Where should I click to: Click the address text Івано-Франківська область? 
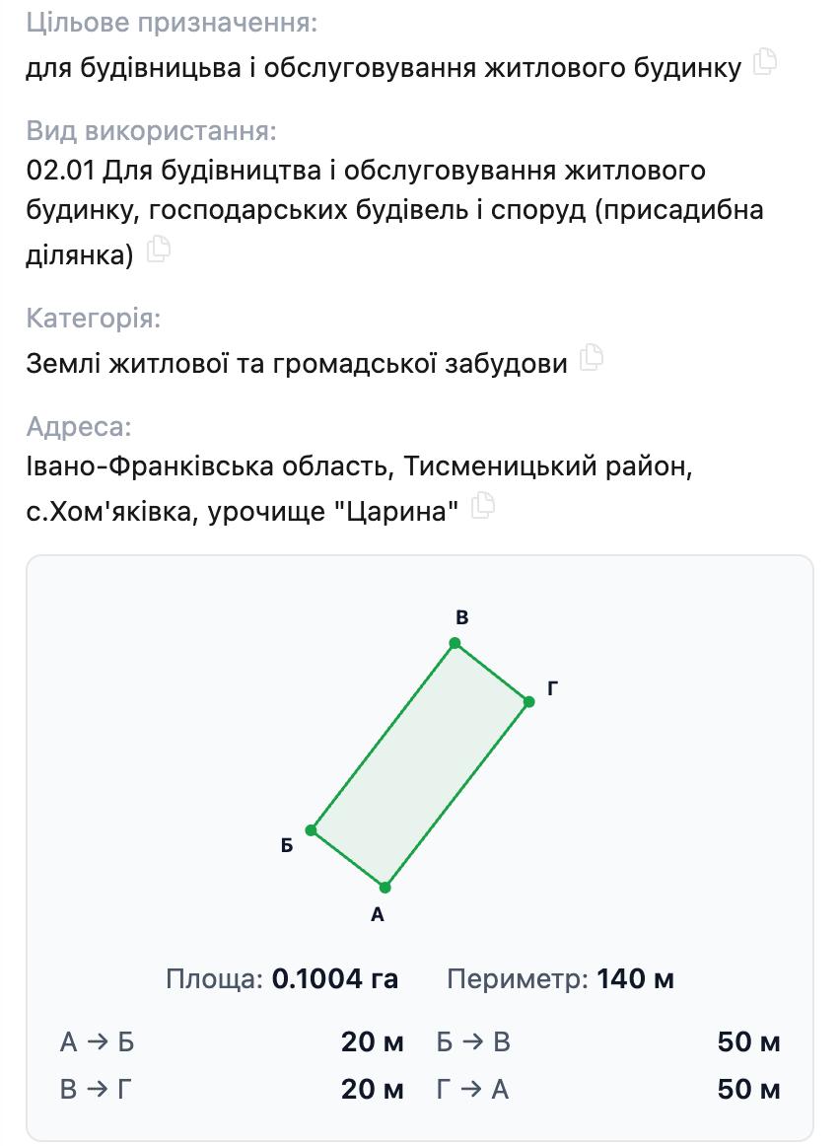210,466
